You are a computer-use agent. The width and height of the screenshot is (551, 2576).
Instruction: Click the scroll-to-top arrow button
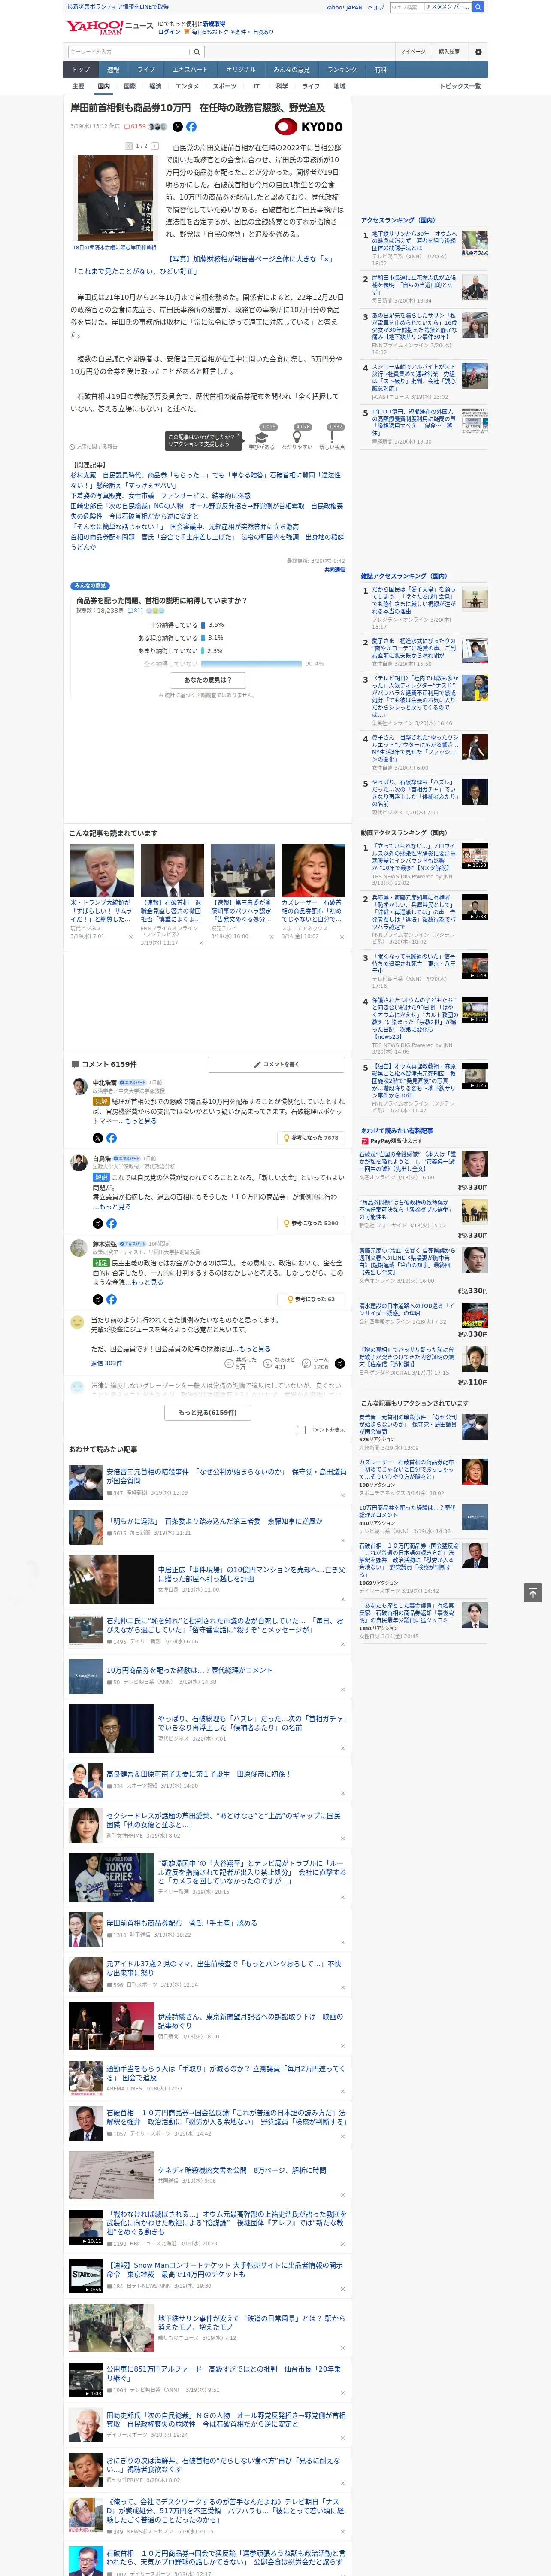pyautogui.click(x=533, y=1593)
